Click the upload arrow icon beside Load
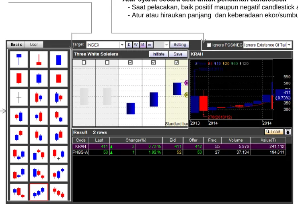This screenshot has width=298, height=204. (288, 132)
